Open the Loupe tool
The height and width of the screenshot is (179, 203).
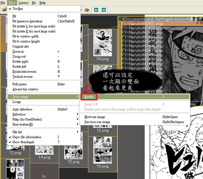coord(44,102)
